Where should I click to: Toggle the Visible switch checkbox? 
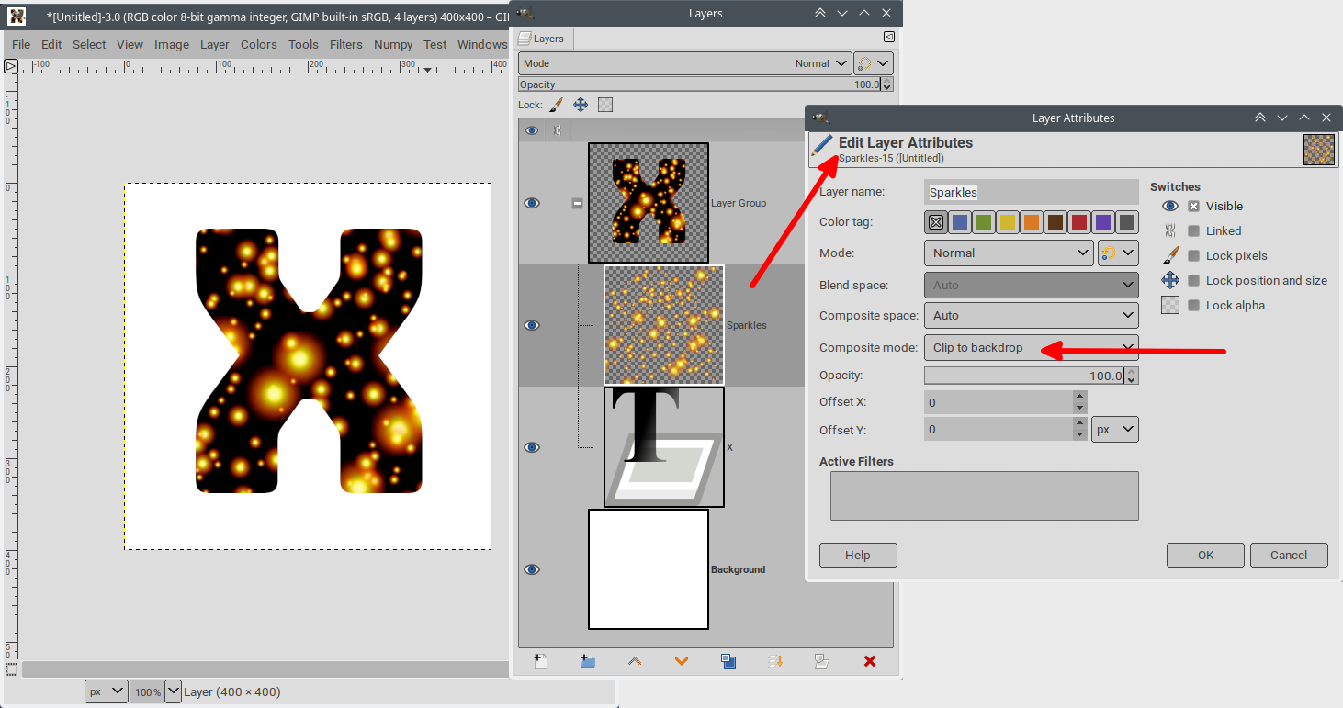pyautogui.click(x=1193, y=207)
